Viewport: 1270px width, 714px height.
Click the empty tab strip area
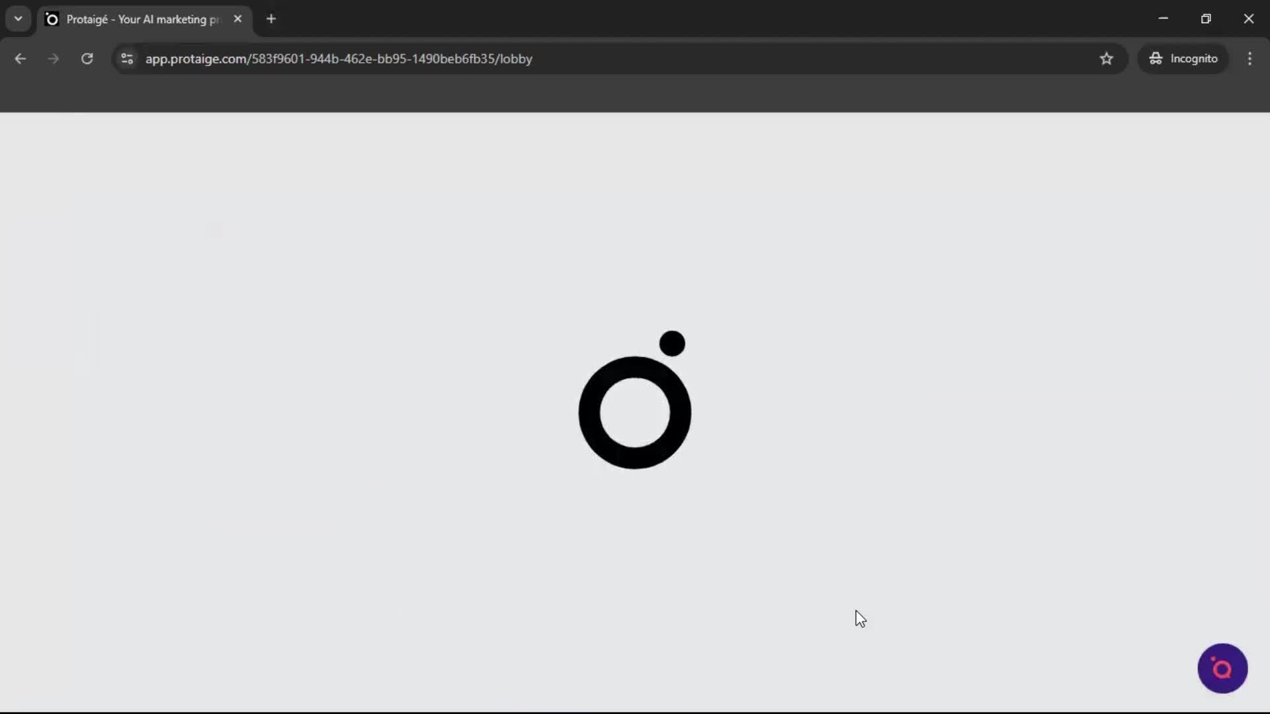661,19
